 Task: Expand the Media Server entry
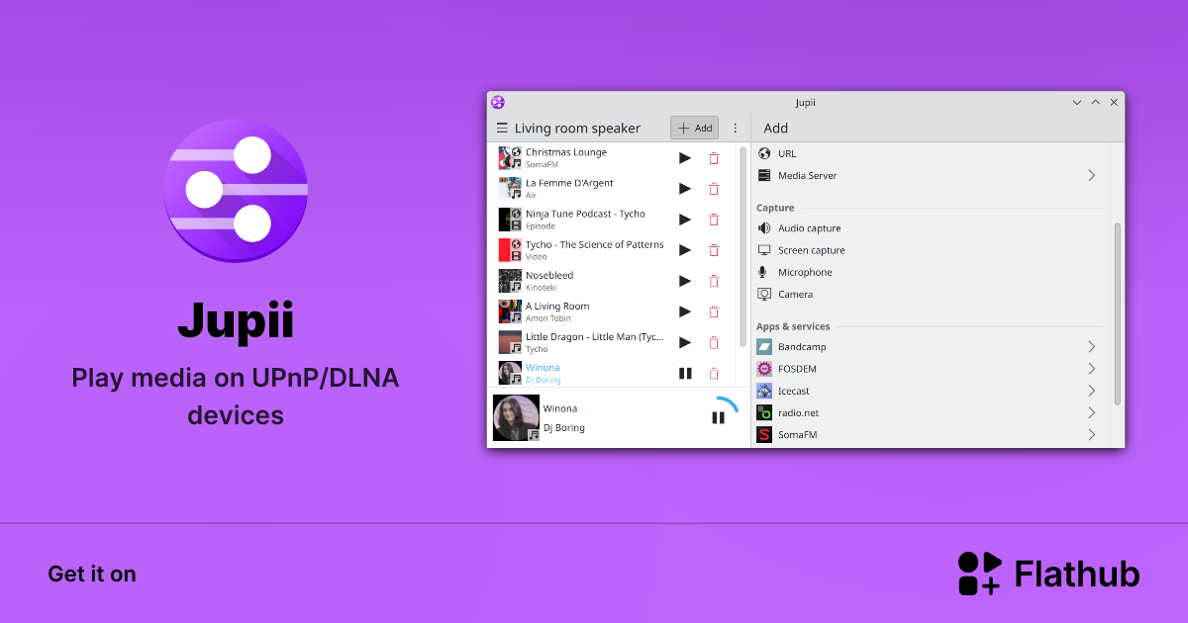tap(1091, 175)
